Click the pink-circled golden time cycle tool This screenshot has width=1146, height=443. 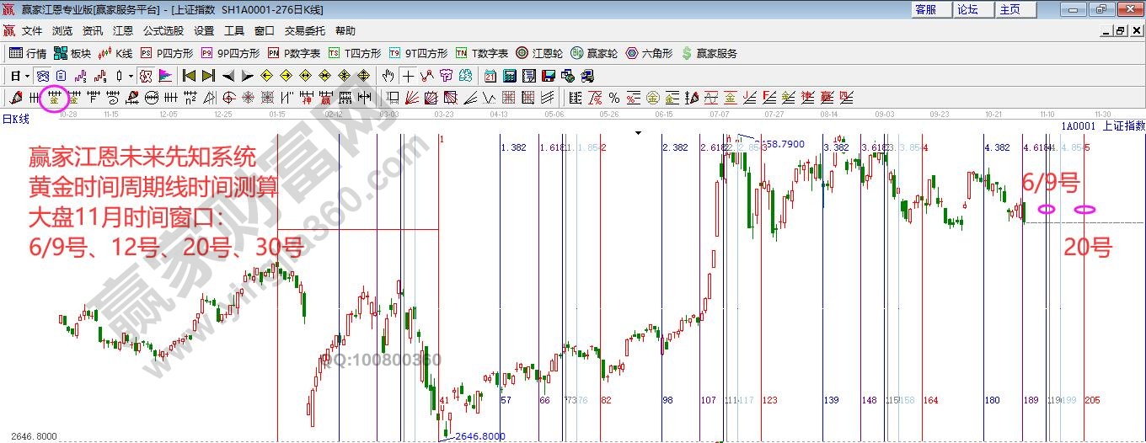[x=55, y=98]
